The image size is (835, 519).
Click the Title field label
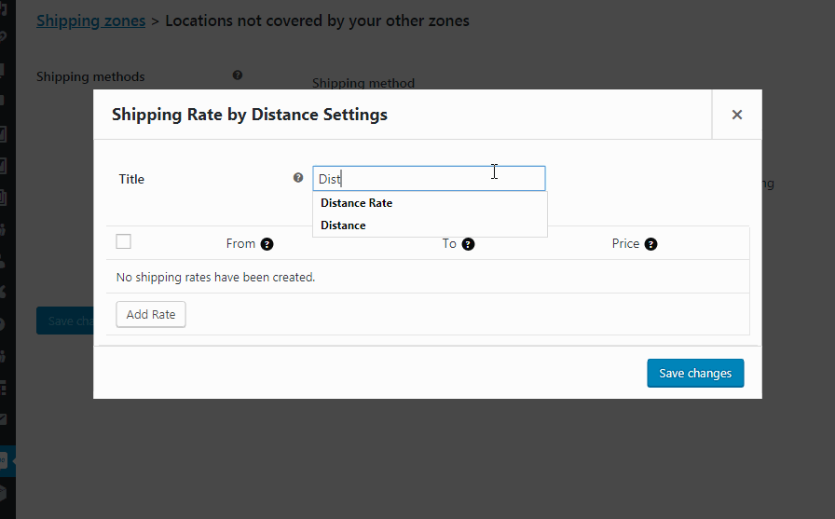point(131,179)
